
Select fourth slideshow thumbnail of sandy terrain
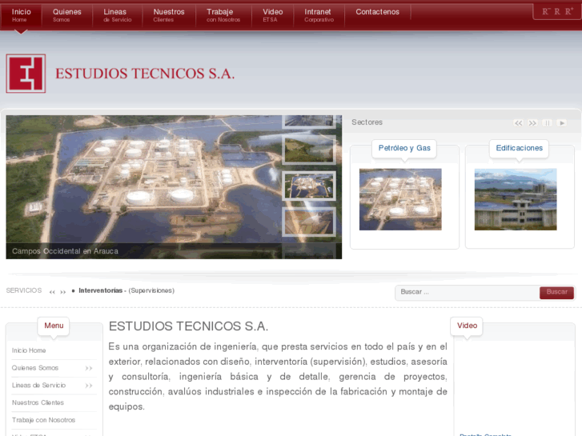pos(309,222)
